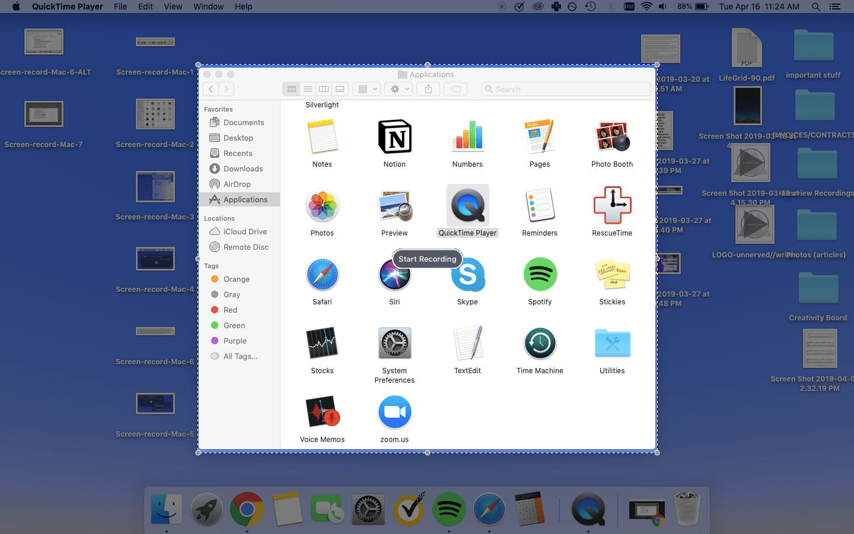The height and width of the screenshot is (534, 854).
Task: Select AirDrop in Finder sidebar
Action: tap(240, 184)
